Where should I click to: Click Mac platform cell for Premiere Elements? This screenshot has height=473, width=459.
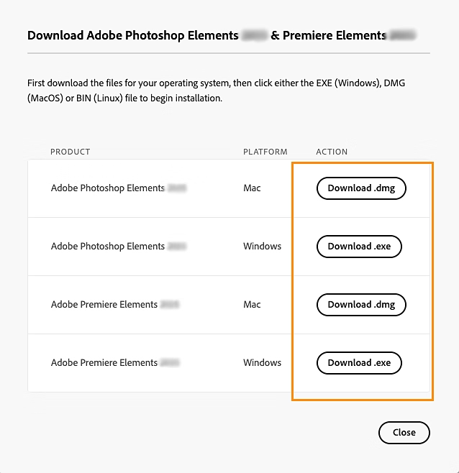252,304
